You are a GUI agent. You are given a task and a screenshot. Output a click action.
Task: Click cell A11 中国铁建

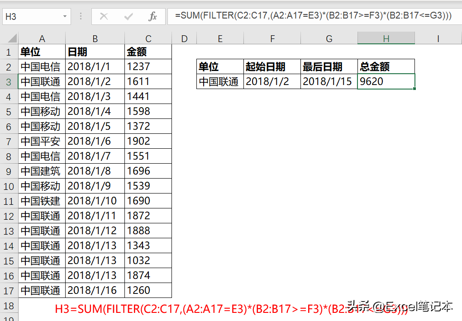pyautogui.click(x=42, y=201)
